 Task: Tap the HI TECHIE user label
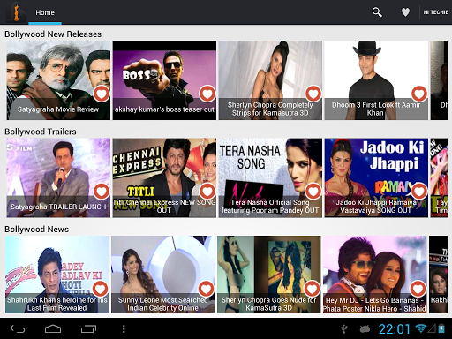pos(436,12)
